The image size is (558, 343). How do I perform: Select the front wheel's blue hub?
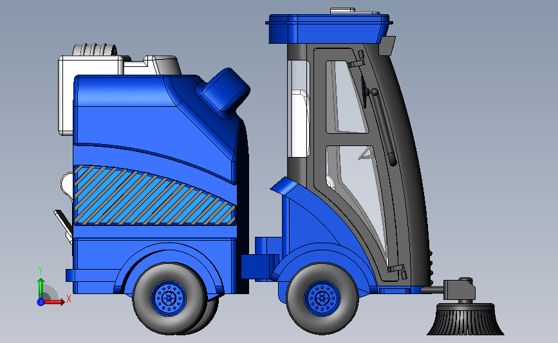pos(322,298)
